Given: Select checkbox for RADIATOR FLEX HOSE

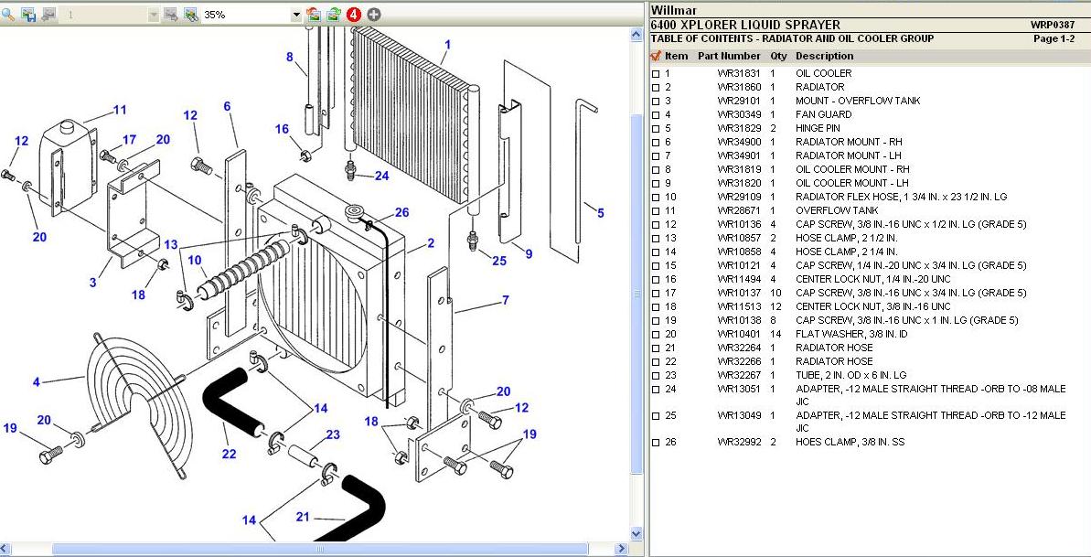Looking at the screenshot, I should coord(656,198).
